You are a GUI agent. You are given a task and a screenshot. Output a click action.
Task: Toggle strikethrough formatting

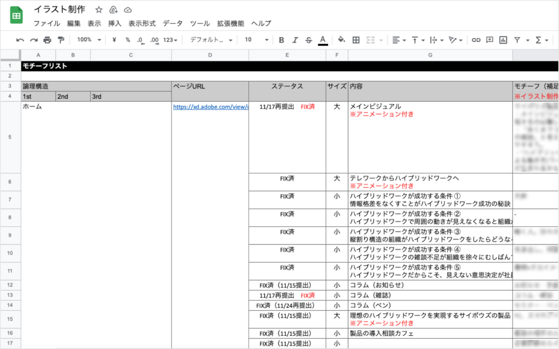coord(309,40)
